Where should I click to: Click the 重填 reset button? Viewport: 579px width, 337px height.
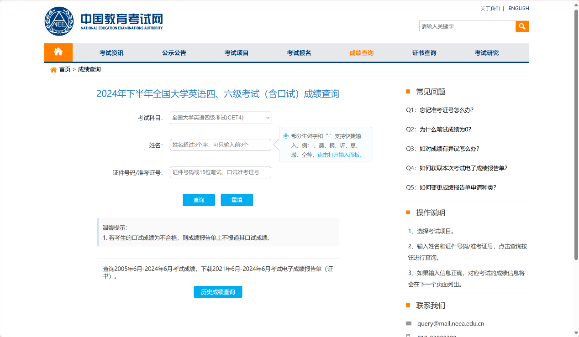tap(237, 200)
